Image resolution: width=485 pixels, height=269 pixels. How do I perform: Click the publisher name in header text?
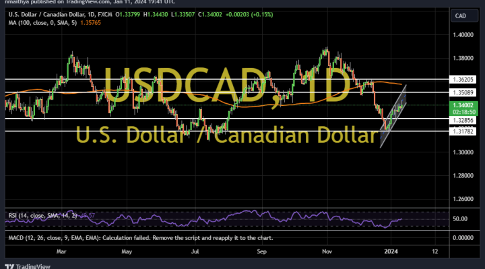[x=16, y=2]
